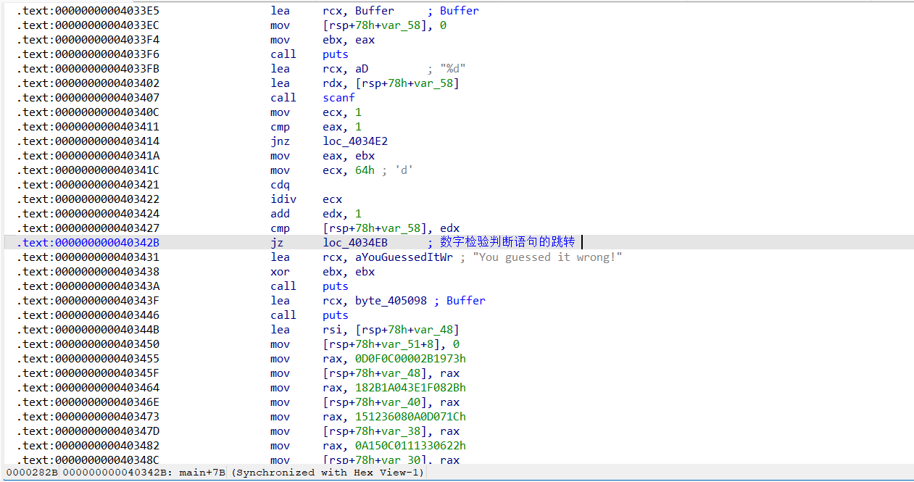The width and height of the screenshot is (914, 482).
Task: Select constant 0A150C0111330622h
Action: [410, 446]
